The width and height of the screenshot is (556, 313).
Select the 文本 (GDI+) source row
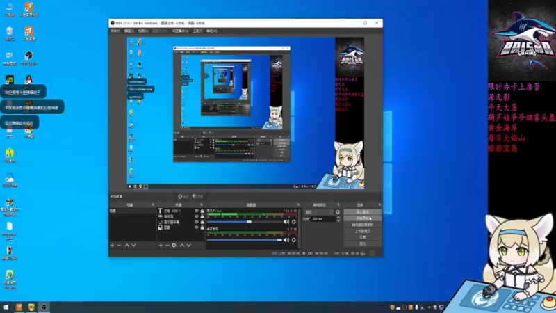pos(181,211)
